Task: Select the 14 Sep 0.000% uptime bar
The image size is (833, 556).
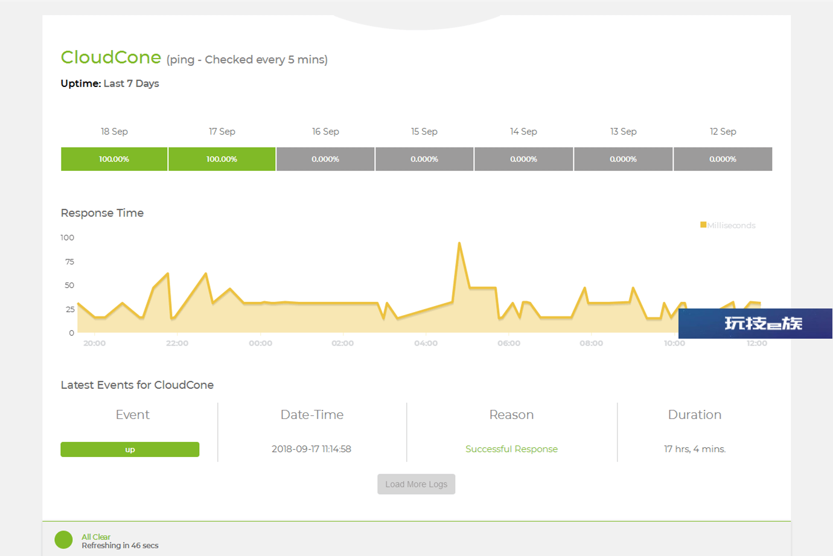Action: coord(523,159)
